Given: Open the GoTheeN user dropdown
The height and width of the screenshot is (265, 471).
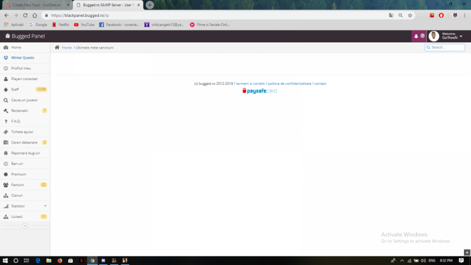Looking at the screenshot, I should tap(461, 36).
